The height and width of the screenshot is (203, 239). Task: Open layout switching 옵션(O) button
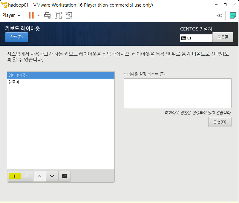click(220, 122)
